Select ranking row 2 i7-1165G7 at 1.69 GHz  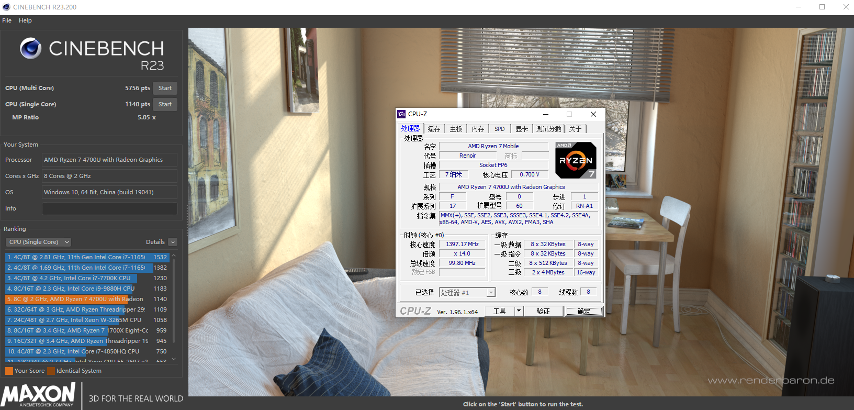pos(86,268)
